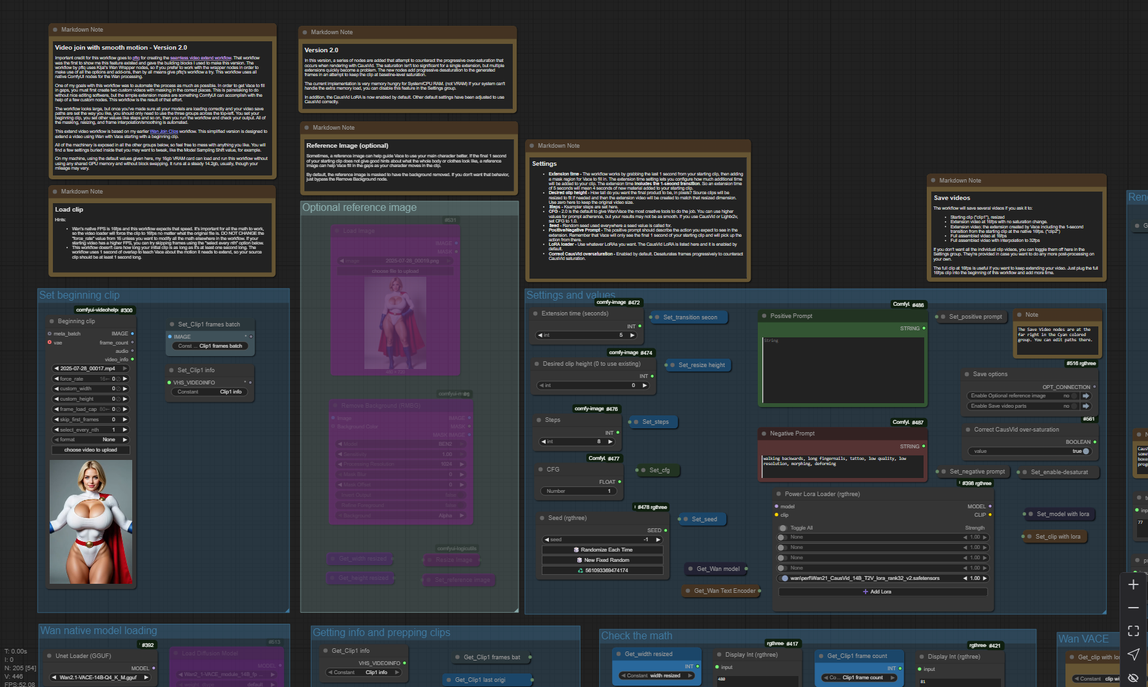Click the select mode arrow icon
Viewport: 1148px width, 687px height.
click(1133, 654)
